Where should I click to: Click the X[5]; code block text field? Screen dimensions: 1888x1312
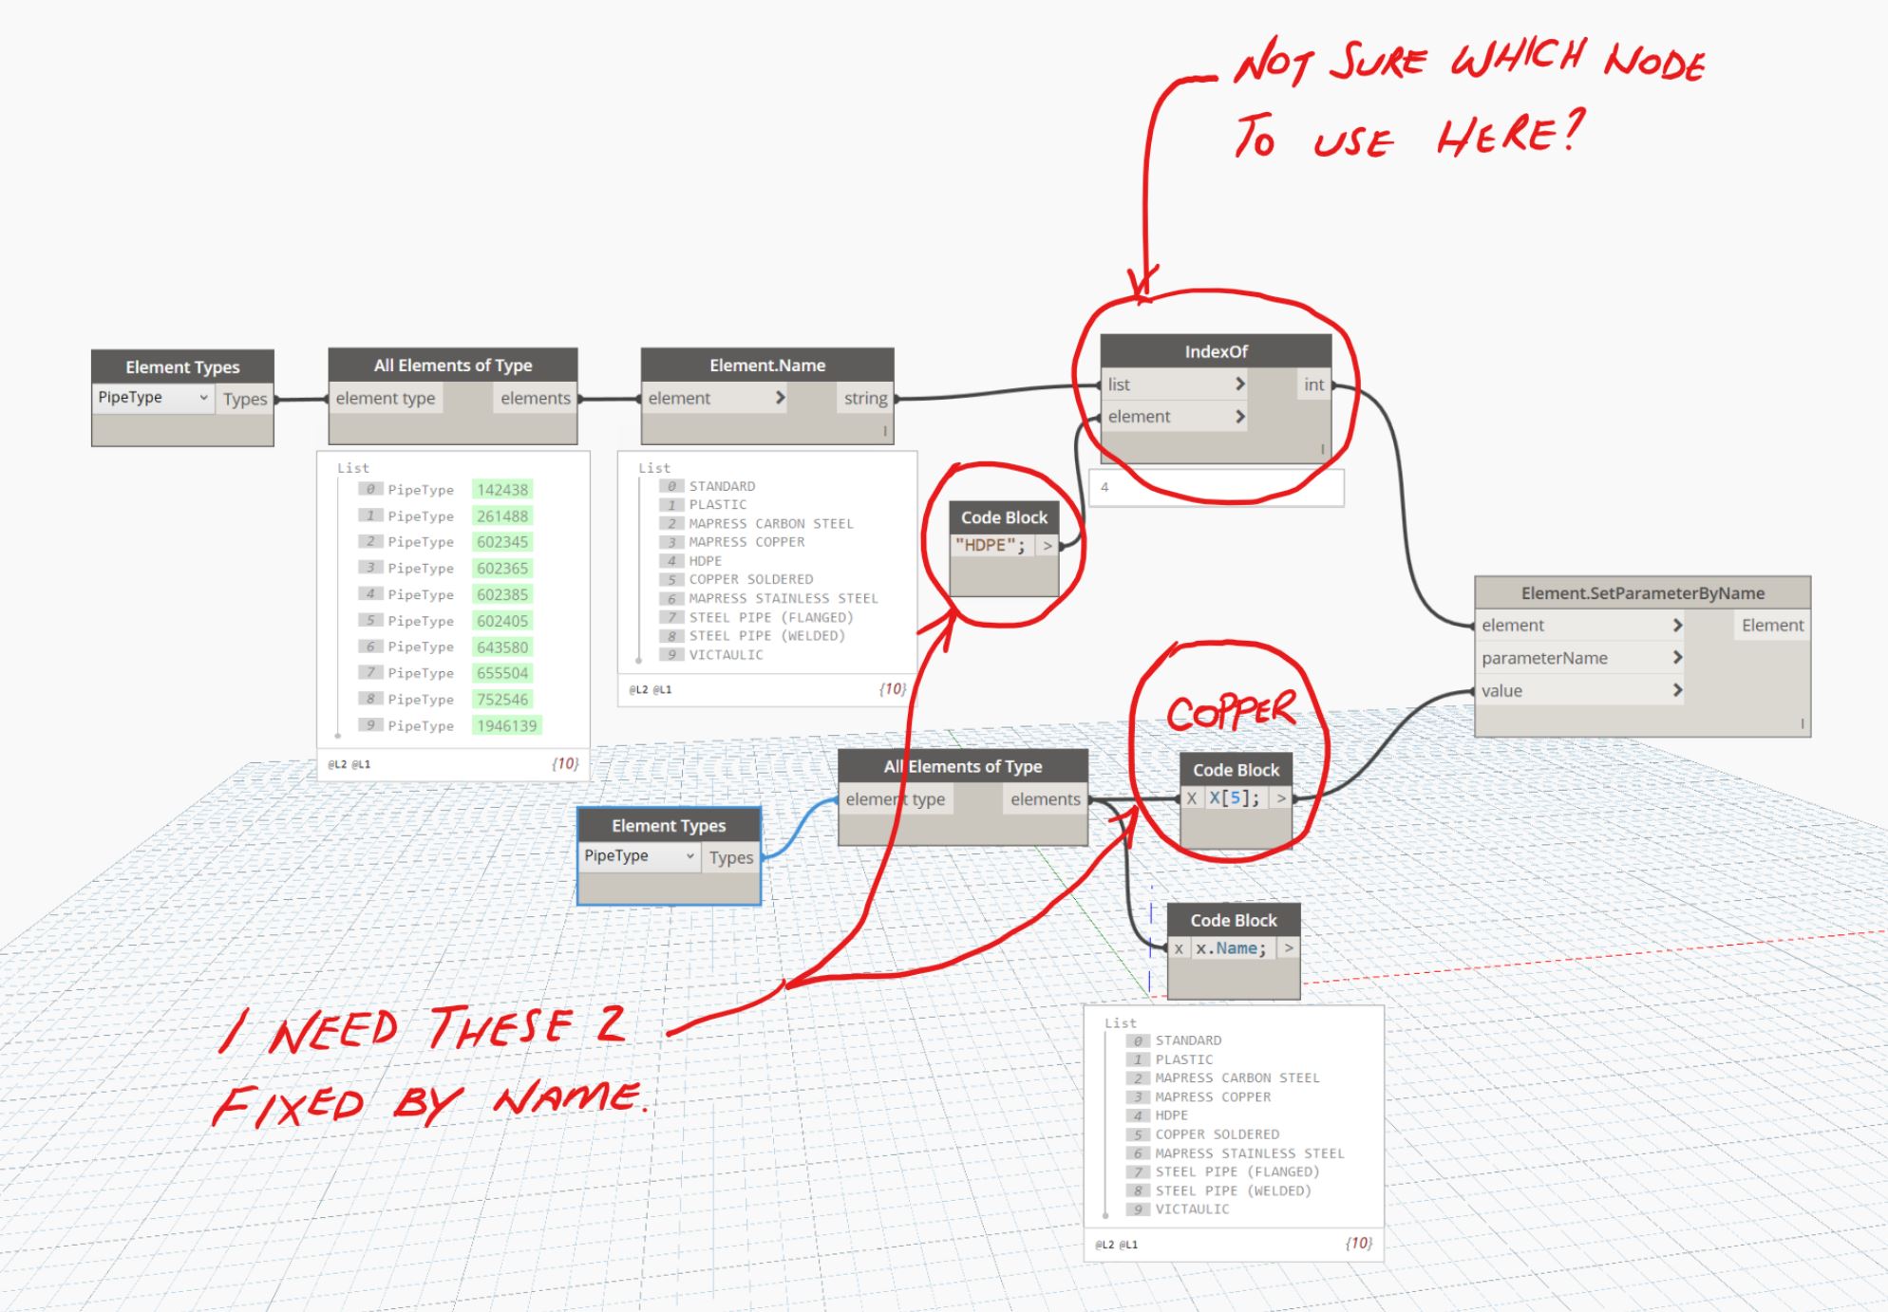click(1235, 798)
